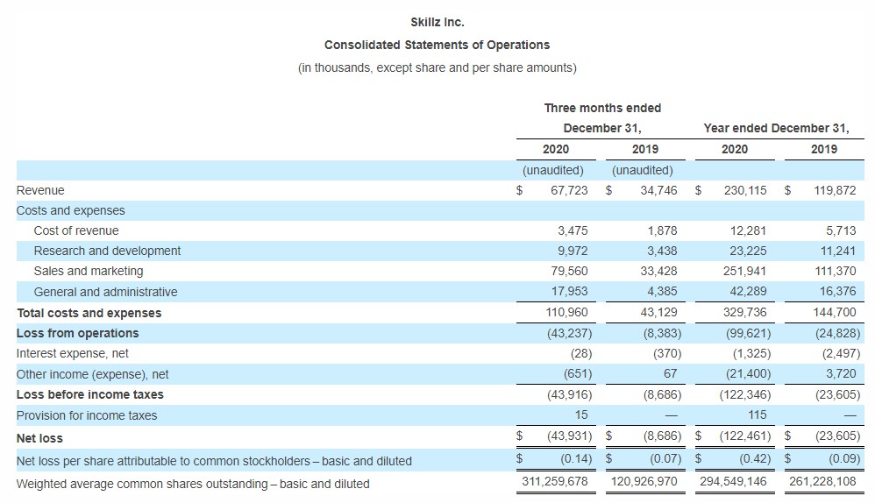
Task: Click 'Net loss per share attributable' row label
Action: coord(214,461)
